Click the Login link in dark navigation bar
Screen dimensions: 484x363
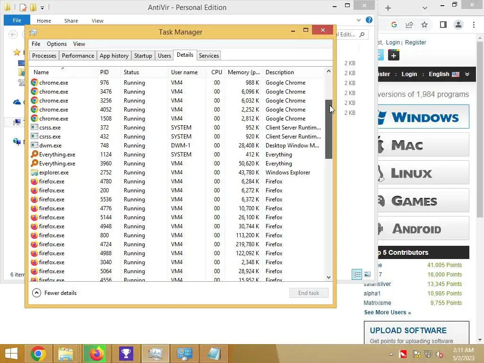tap(409, 74)
